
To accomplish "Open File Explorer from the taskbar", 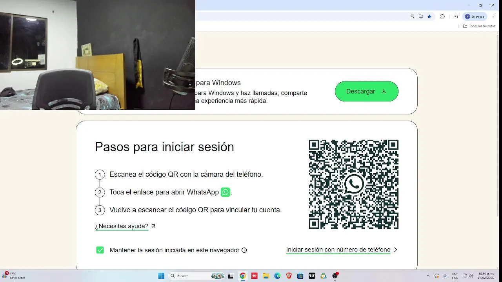I will (x=266, y=276).
